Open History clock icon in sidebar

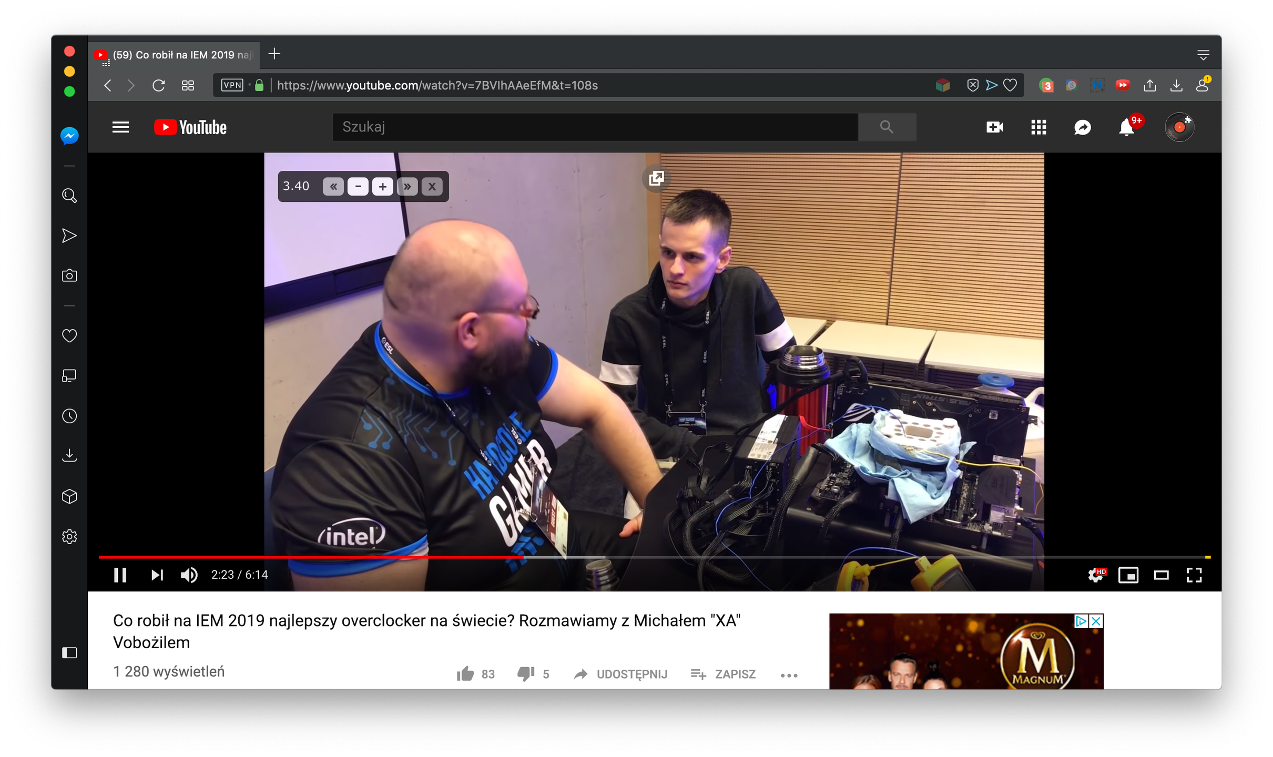69,416
